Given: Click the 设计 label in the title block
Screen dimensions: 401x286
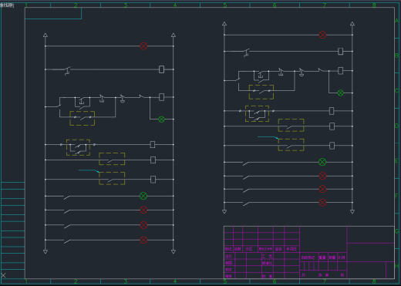Looking at the screenshot, I should (229, 256).
